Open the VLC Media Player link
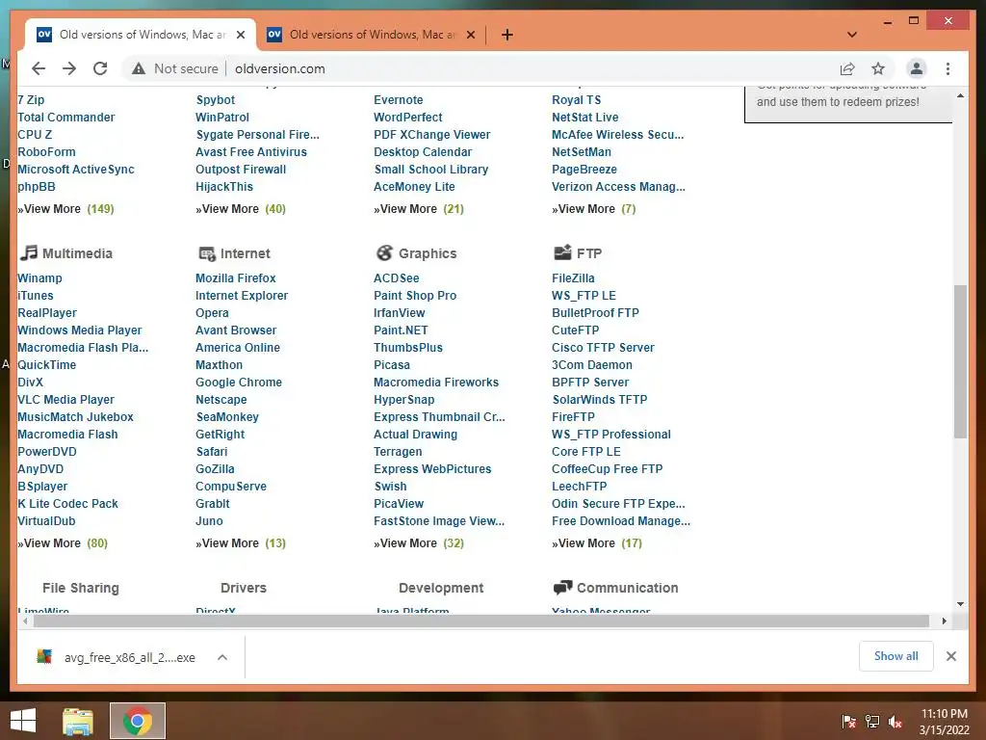Screen dimensions: 986x740 pyautogui.click(x=66, y=400)
